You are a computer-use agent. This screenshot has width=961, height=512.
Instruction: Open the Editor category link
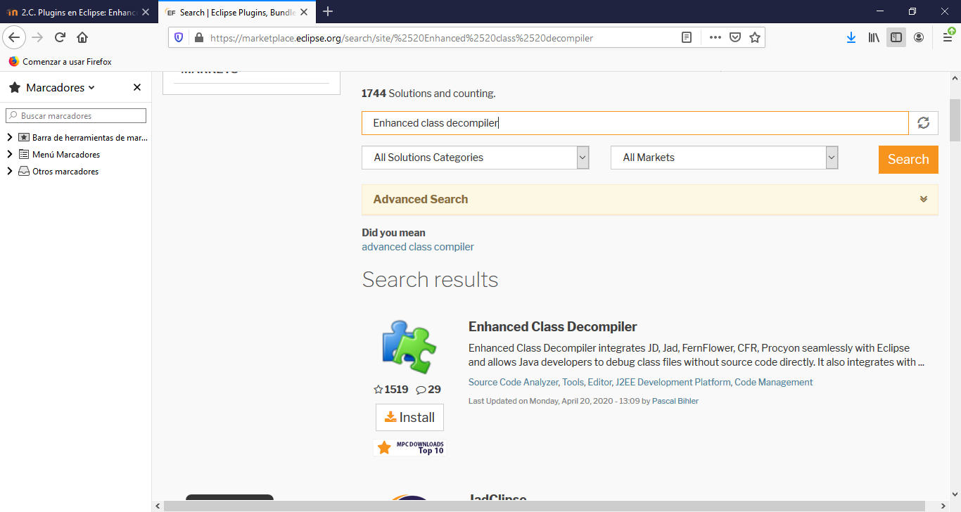coord(599,383)
